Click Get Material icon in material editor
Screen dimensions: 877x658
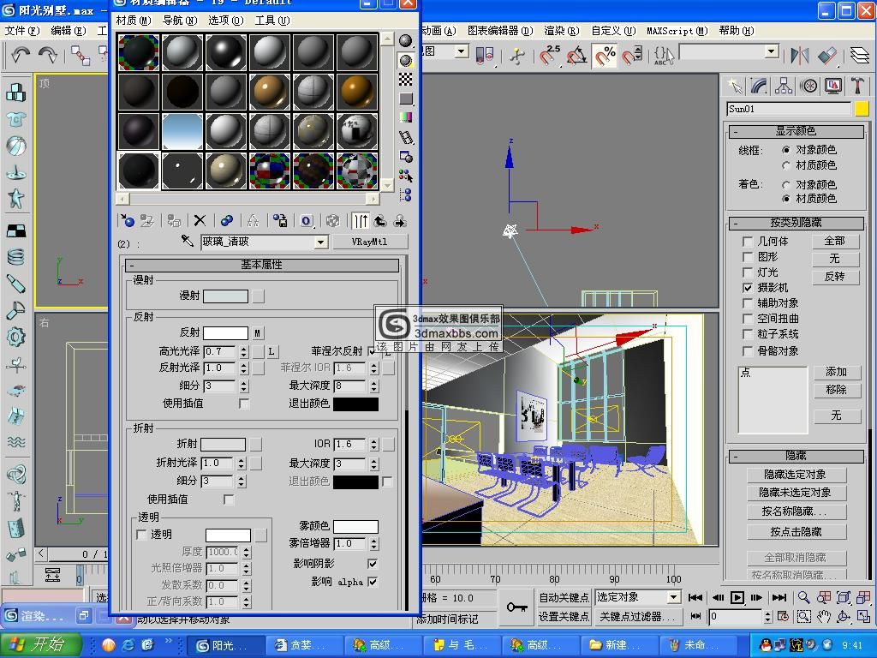128,221
